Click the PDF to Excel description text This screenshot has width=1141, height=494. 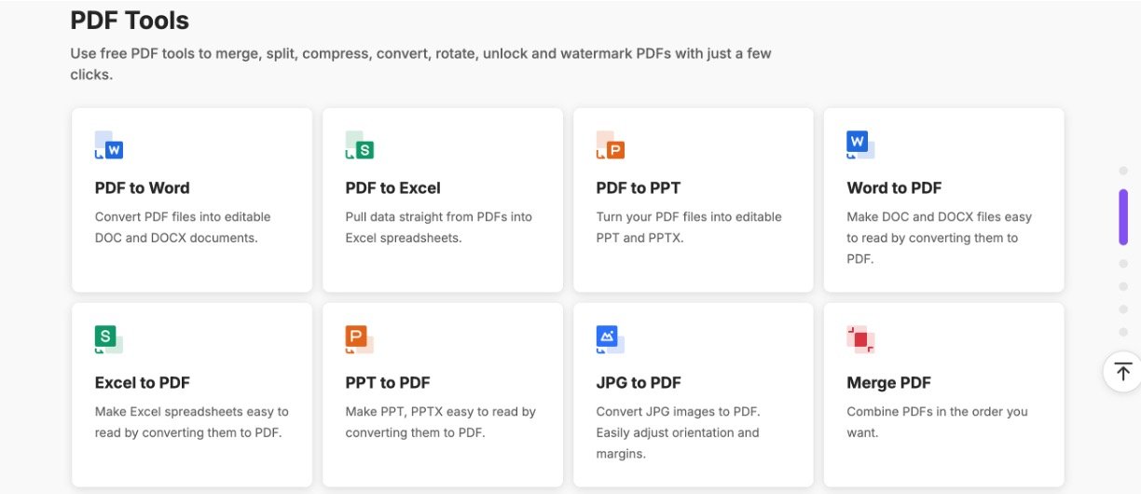point(438,227)
